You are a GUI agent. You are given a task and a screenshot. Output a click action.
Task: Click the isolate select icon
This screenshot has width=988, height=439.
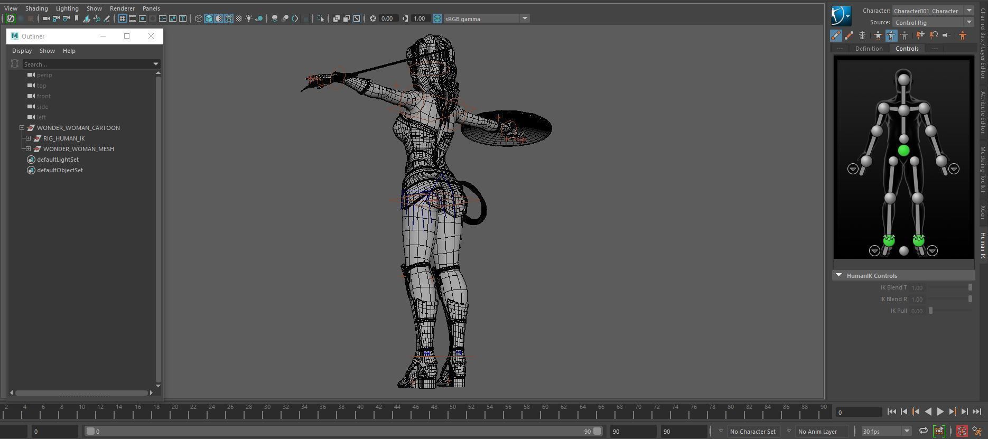point(321,18)
